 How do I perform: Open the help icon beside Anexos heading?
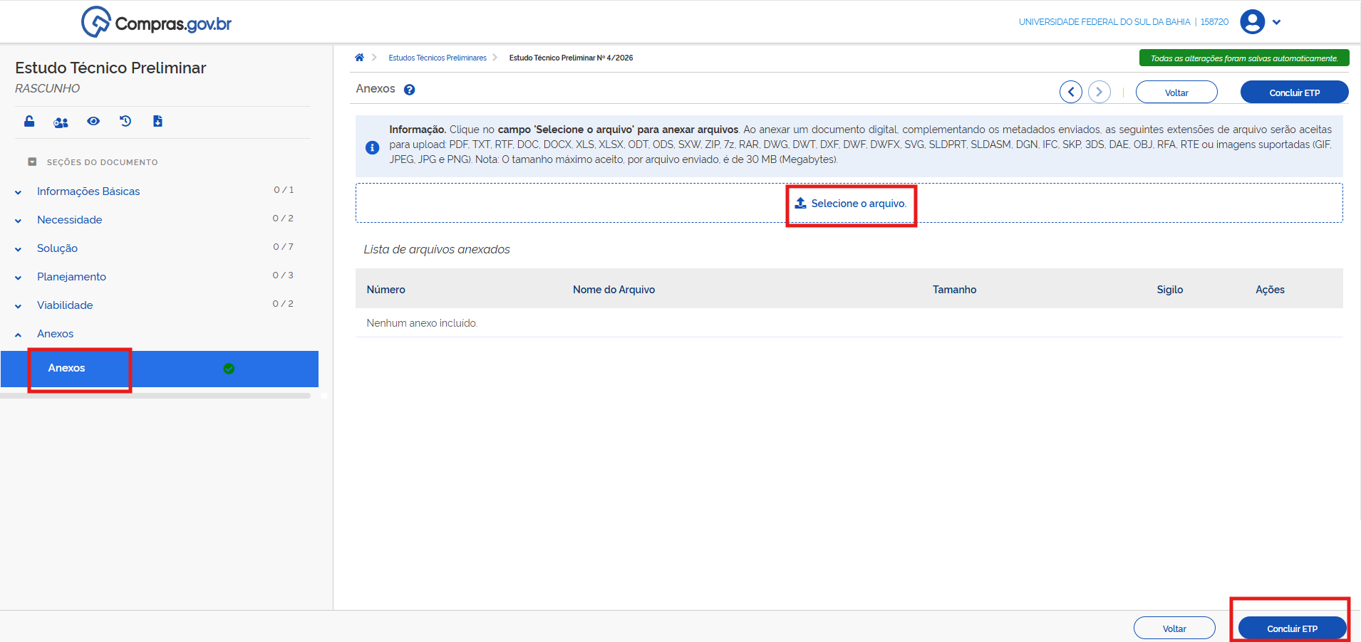[x=409, y=90]
